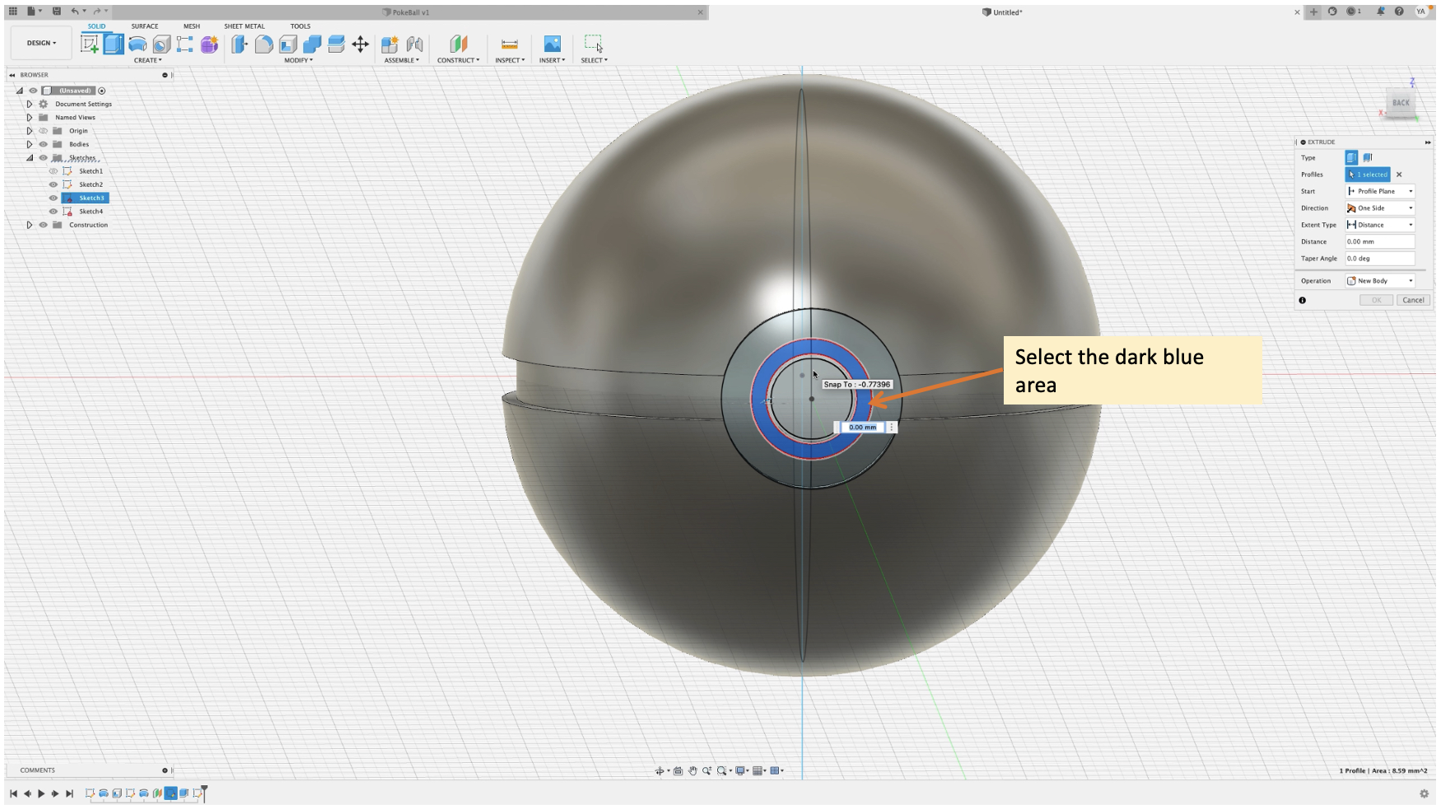Switch to the TOOLS tab
1441x809 pixels.
(301, 26)
